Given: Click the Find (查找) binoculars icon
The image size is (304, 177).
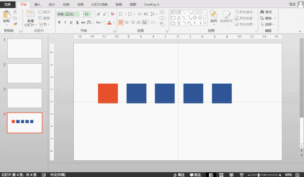Looking at the screenshot, I should (262, 12).
